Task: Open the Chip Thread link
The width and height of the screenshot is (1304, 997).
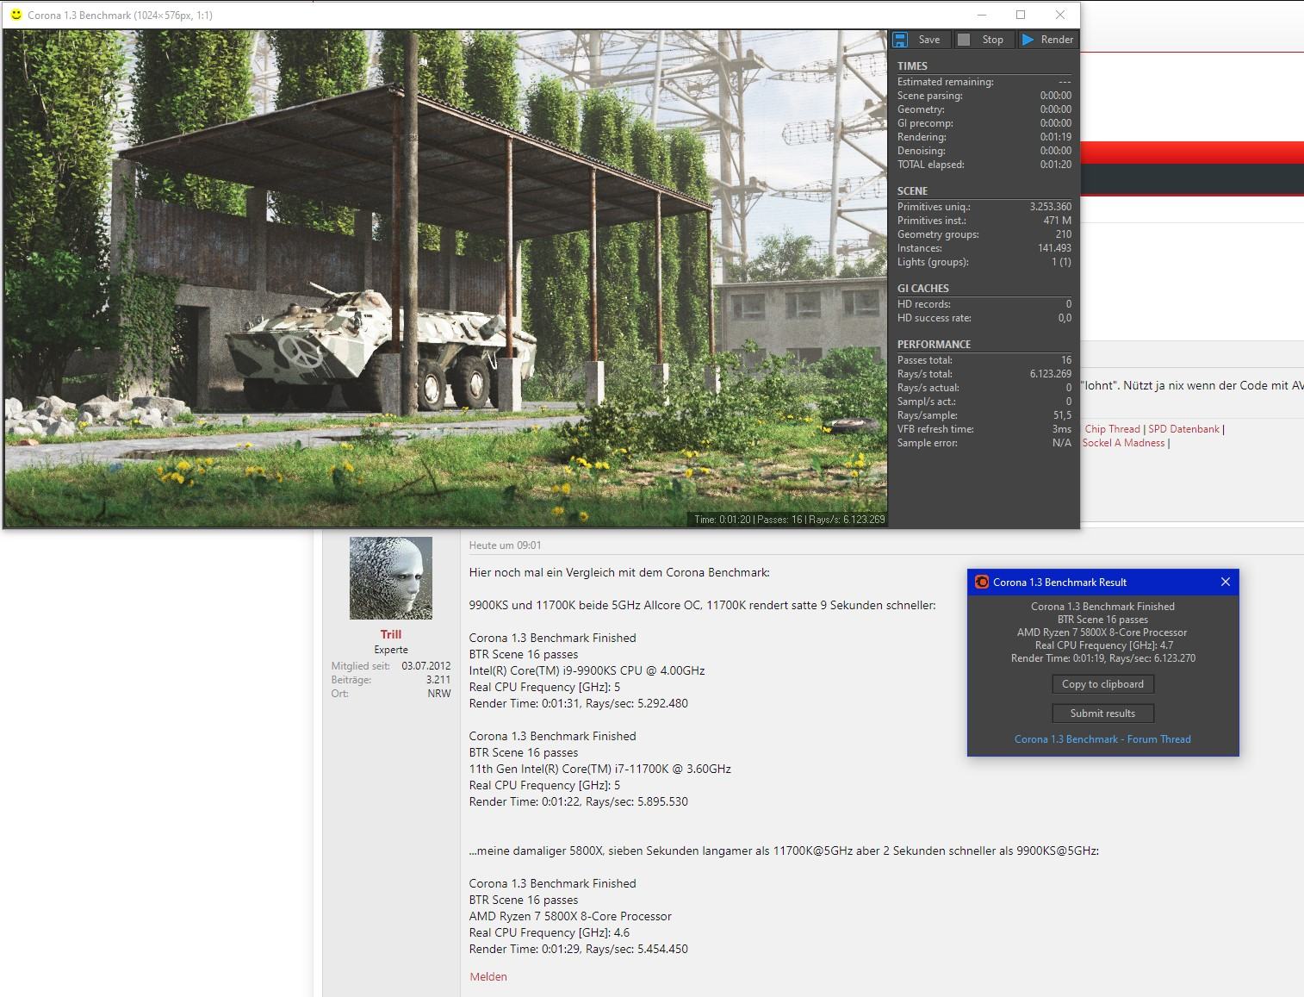Action: [1112, 429]
